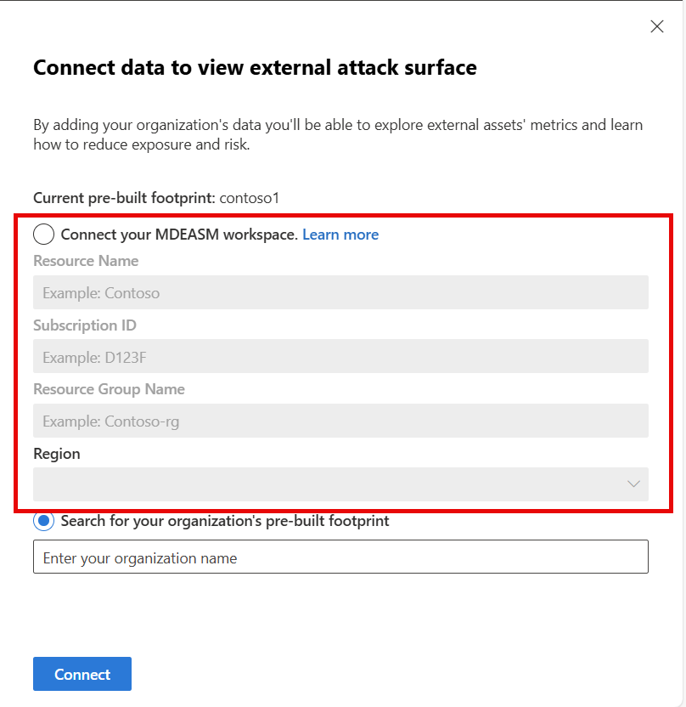The image size is (686, 707).
Task: Select the Connect your MDEASM workspace radio button
Action: pyautogui.click(x=44, y=235)
